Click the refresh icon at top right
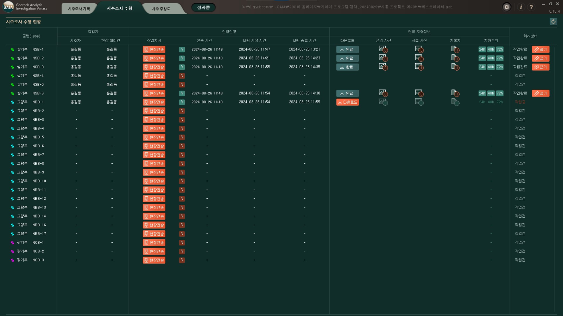The image size is (563, 316). click(x=553, y=22)
